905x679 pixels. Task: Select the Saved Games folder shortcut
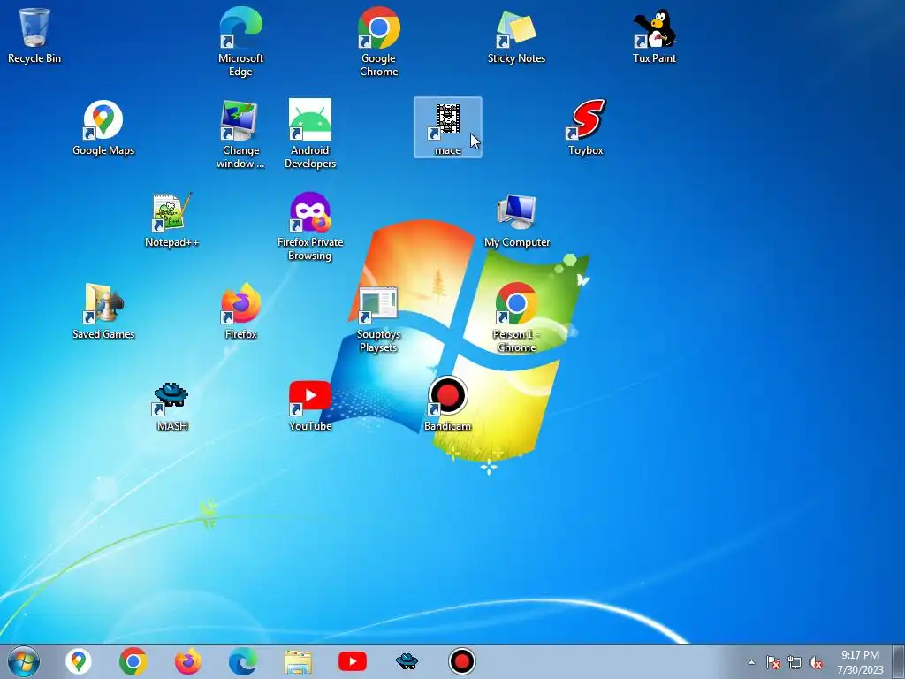click(103, 310)
